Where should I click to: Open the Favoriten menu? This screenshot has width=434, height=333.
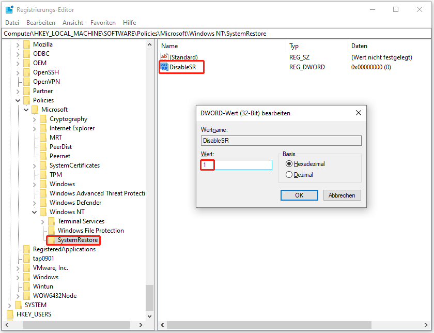coord(103,23)
